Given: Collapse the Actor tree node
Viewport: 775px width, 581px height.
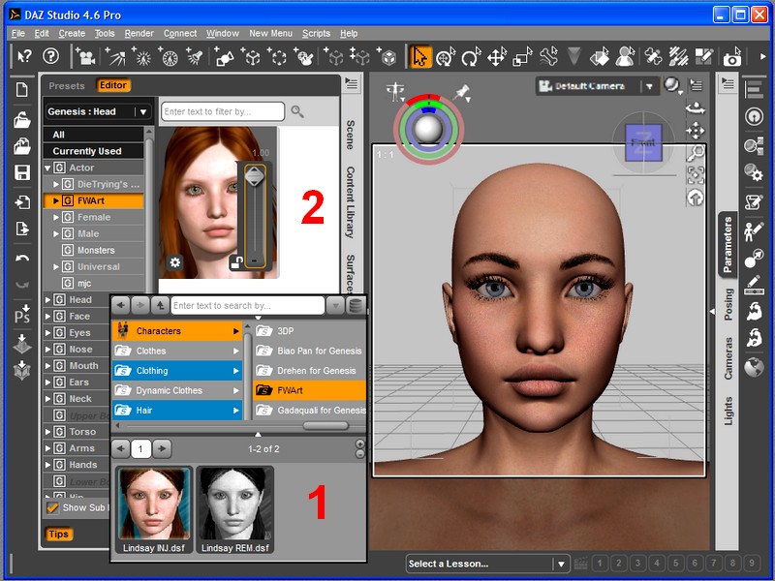Looking at the screenshot, I should 47,168.
